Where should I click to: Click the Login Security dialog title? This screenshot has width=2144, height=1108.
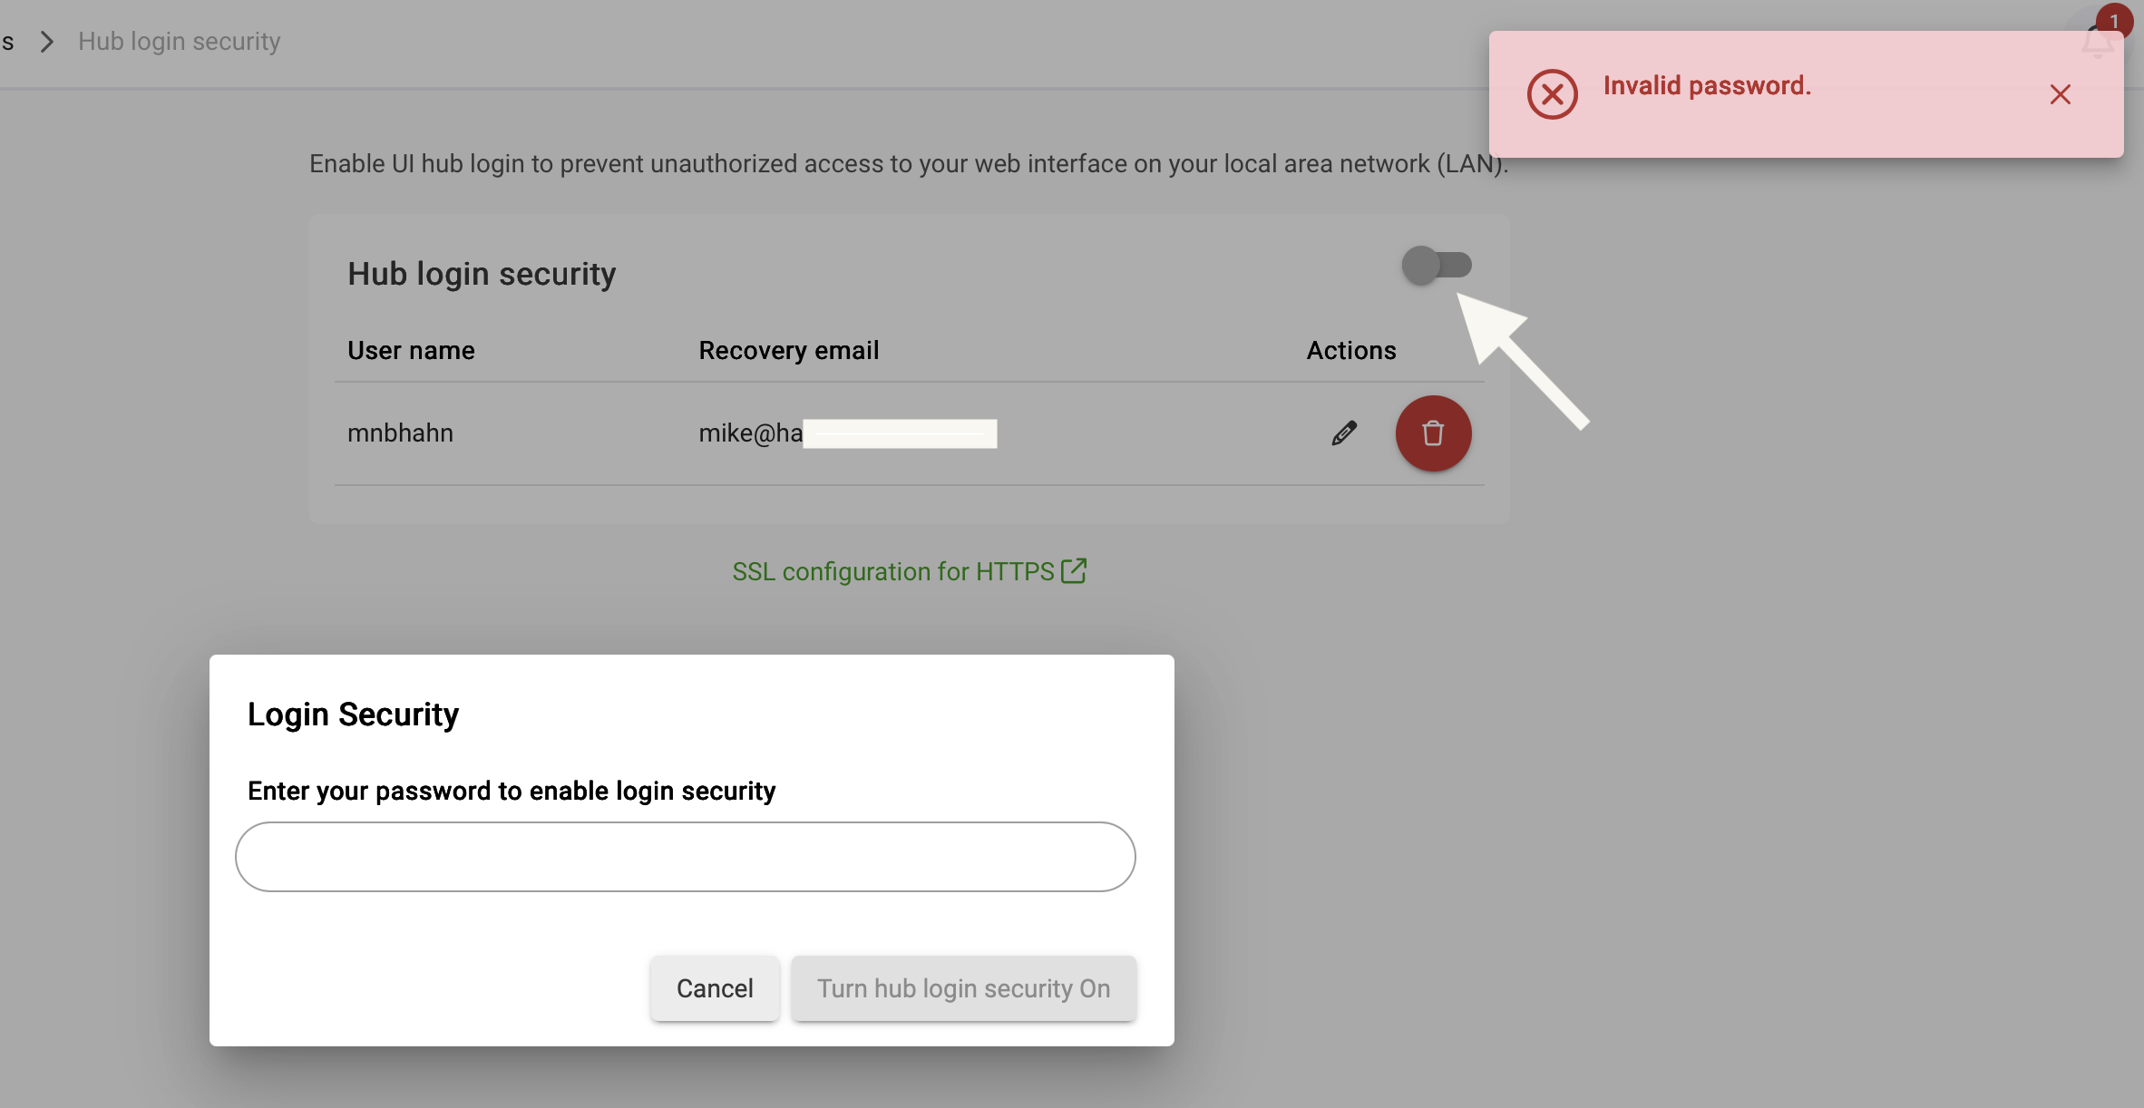353,714
